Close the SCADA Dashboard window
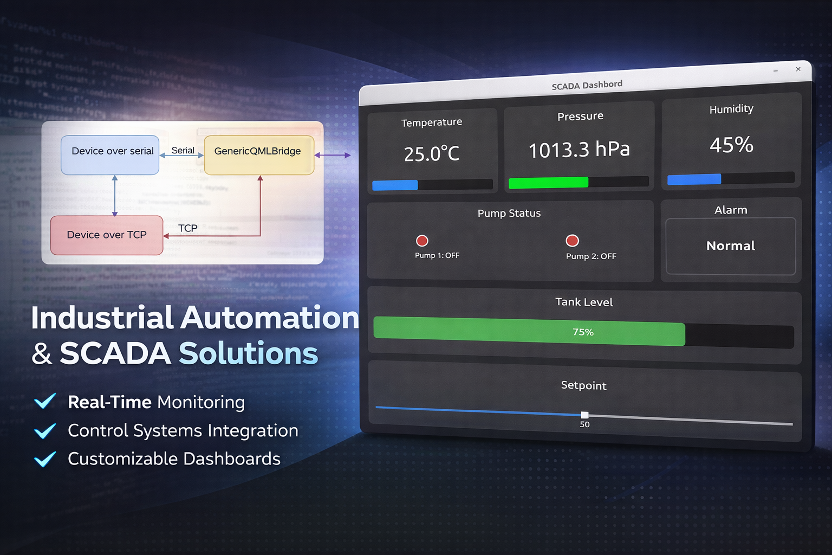This screenshot has height=555, width=832. coord(798,69)
